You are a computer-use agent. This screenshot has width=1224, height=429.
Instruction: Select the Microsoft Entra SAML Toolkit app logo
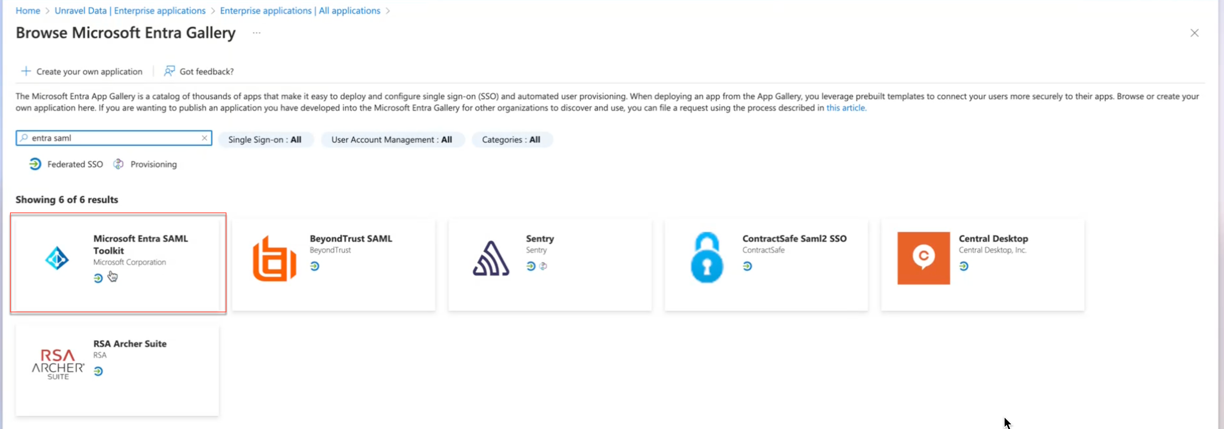coord(57,258)
